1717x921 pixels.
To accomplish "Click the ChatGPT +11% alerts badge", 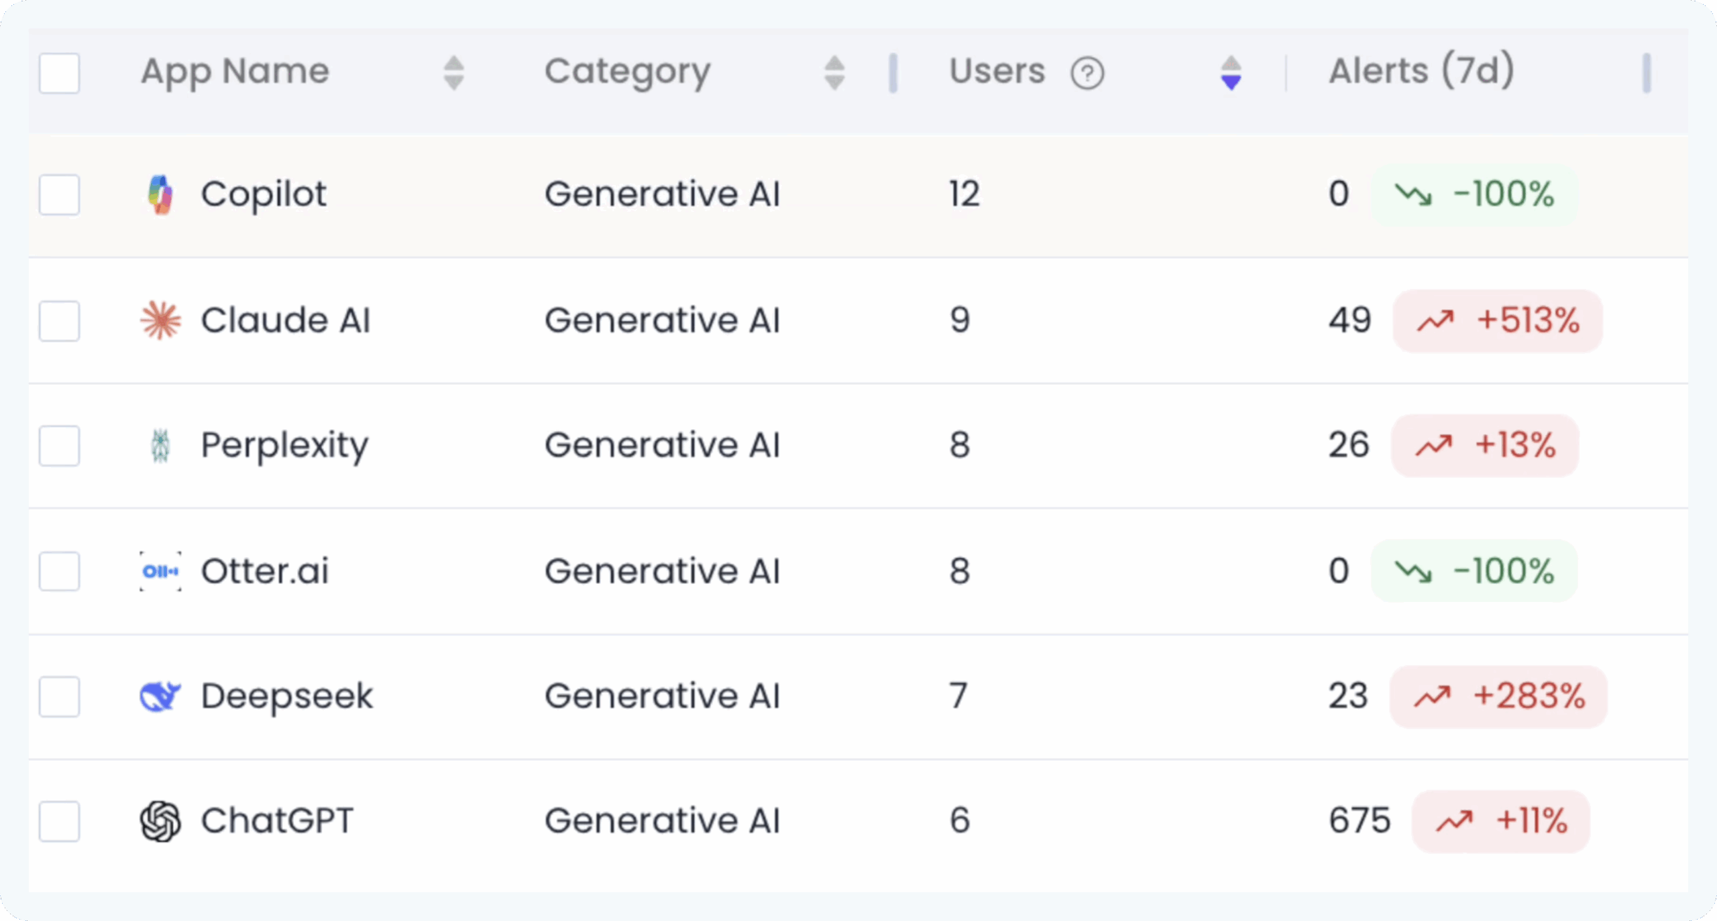I will [1501, 821].
